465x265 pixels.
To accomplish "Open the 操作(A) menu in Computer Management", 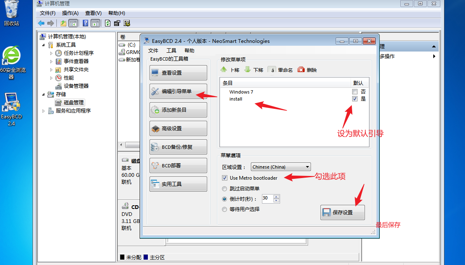I will pyautogui.click(x=70, y=13).
